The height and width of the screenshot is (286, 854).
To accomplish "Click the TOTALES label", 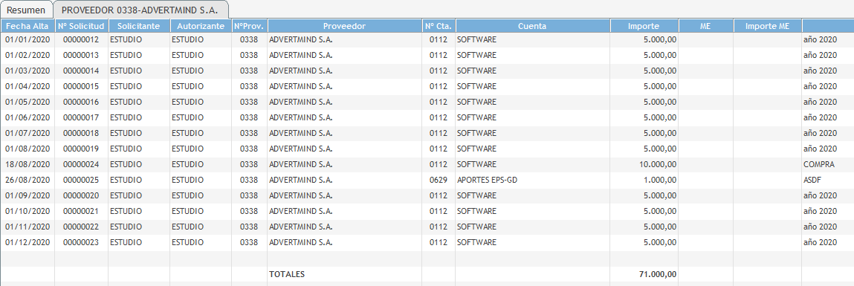I will pos(287,274).
